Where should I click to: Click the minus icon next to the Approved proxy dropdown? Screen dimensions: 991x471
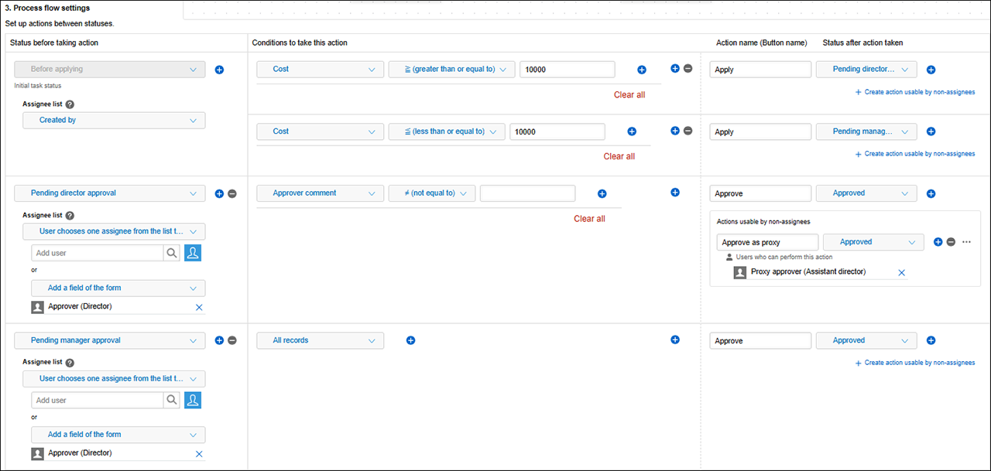pos(952,241)
